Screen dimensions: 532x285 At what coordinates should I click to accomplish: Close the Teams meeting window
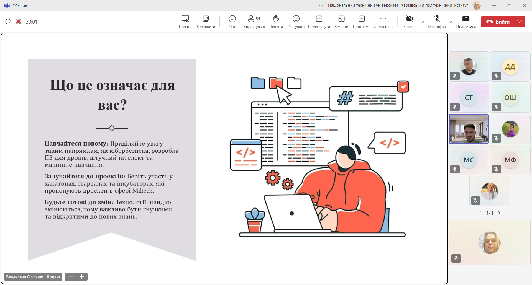click(525, 6)
